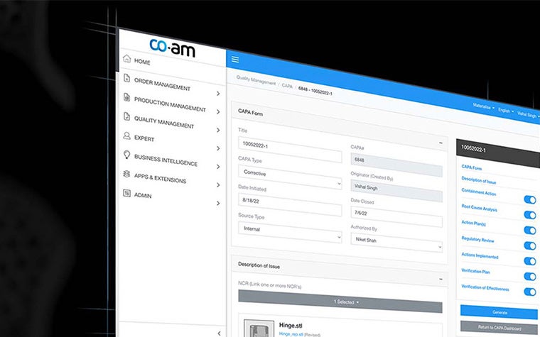Click the Production Management sidebar icon
This screenshot has height=337, width=540.
(x=127, y=97)
